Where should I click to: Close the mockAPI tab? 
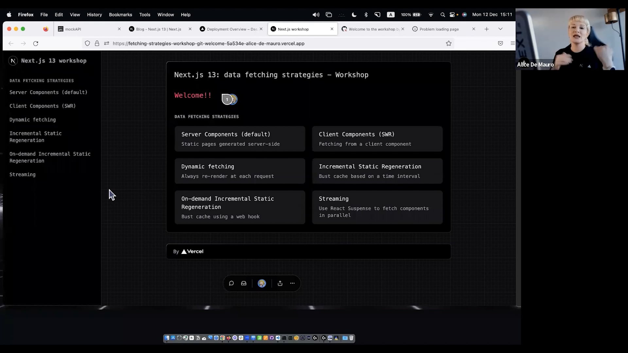click(x=119, y=29)
